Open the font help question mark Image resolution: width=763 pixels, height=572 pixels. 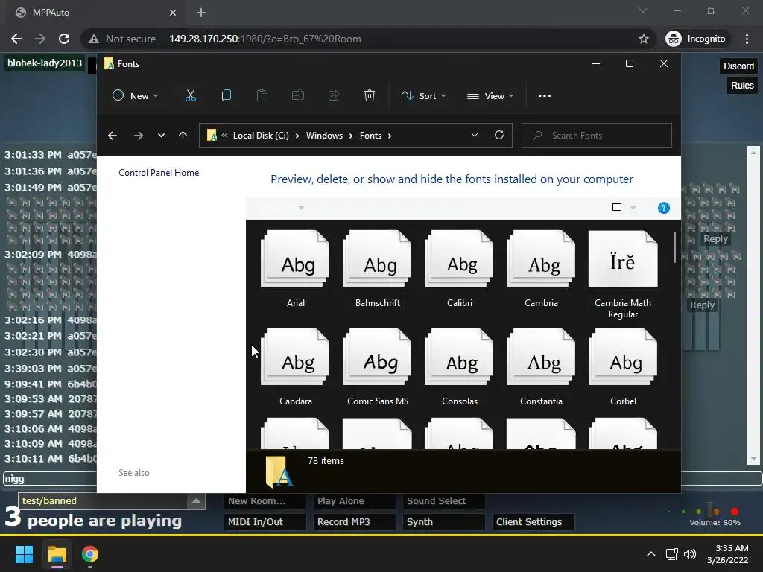coord(664,209)
